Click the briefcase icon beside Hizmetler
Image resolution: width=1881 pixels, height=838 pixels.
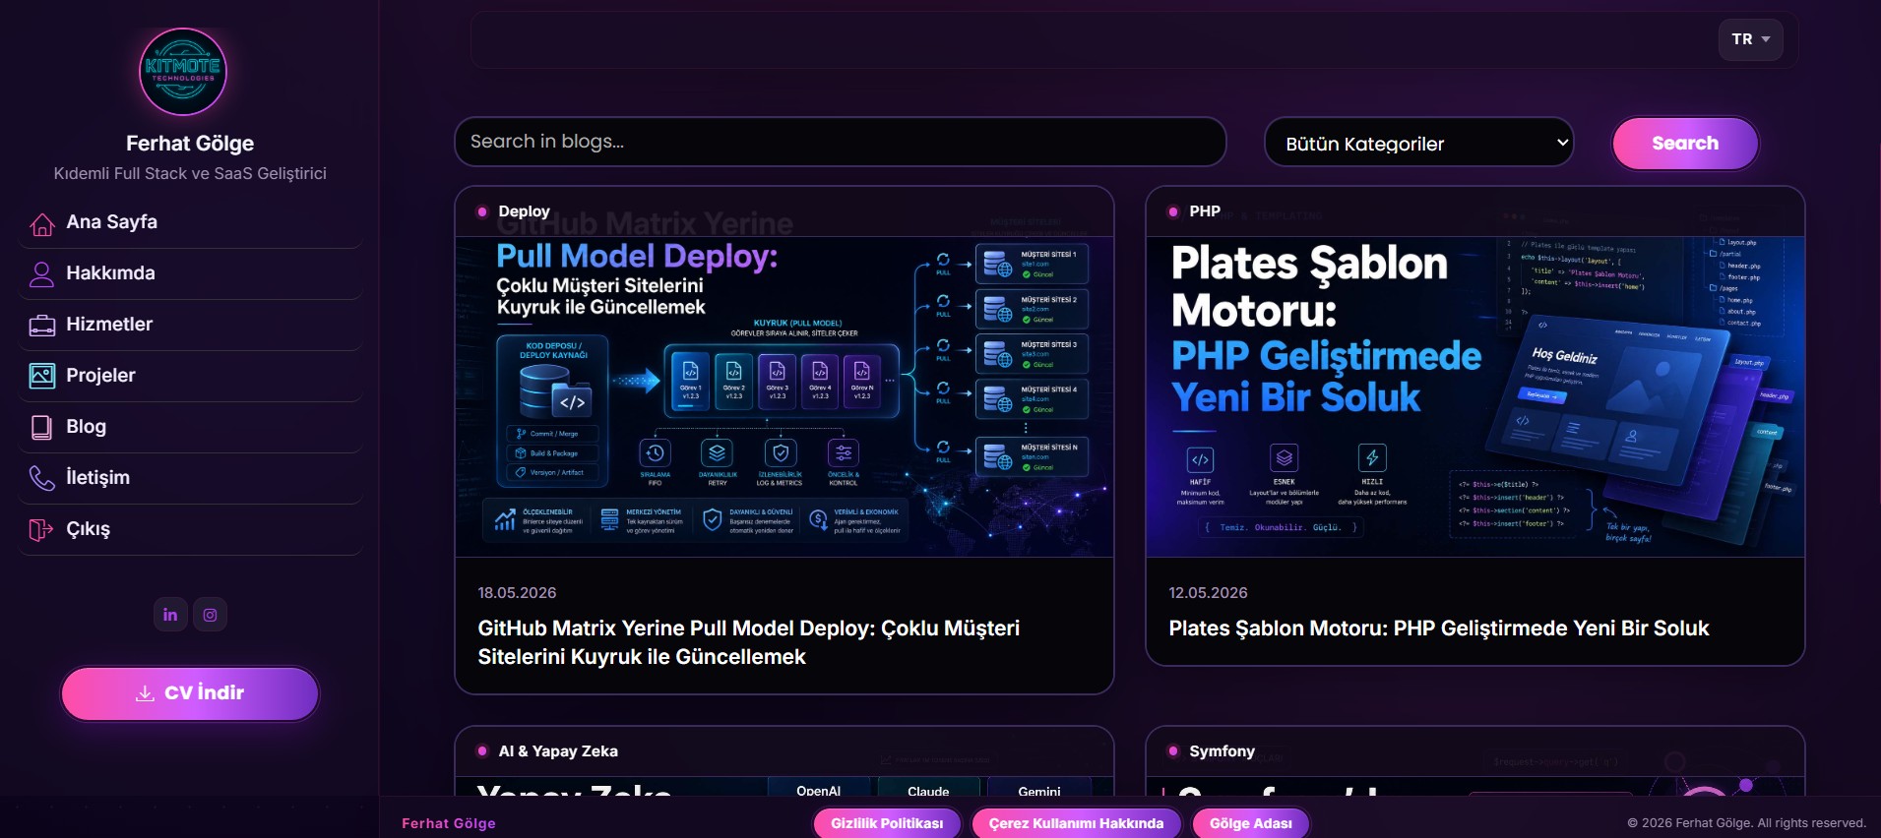41,326
